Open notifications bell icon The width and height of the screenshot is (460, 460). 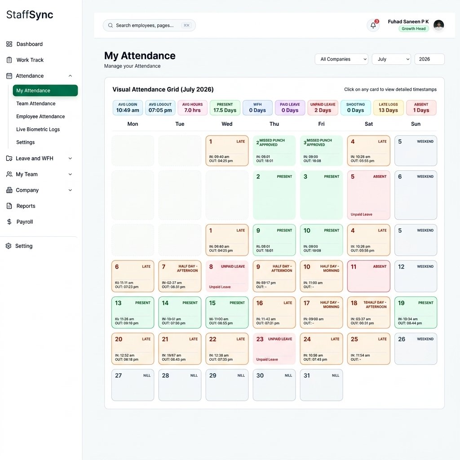(x=373, y=25)
